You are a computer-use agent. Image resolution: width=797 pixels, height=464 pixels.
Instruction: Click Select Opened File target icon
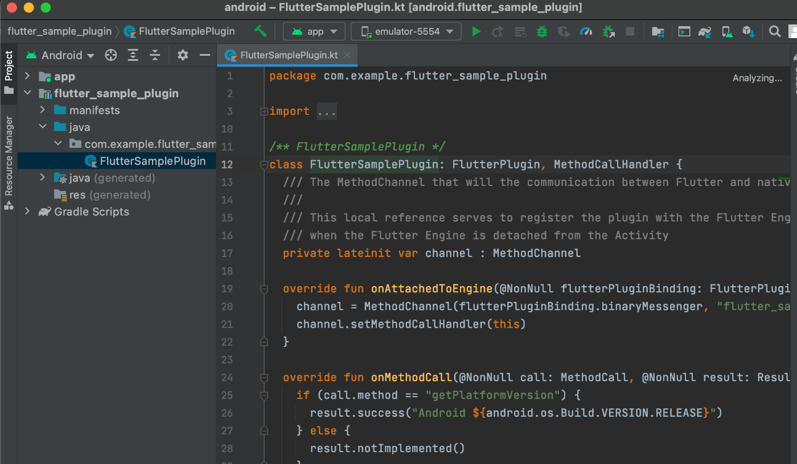pos(111,55)
